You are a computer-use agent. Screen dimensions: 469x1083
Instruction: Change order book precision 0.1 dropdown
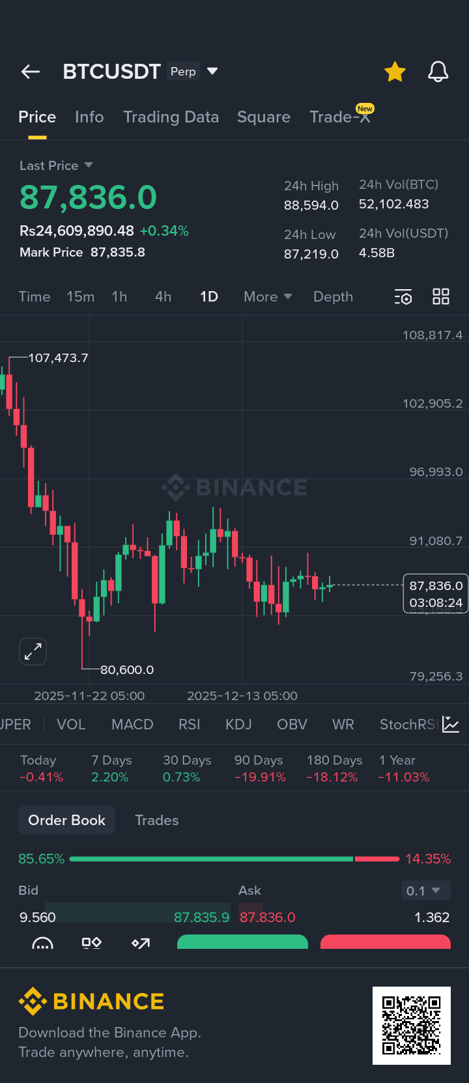423,890
